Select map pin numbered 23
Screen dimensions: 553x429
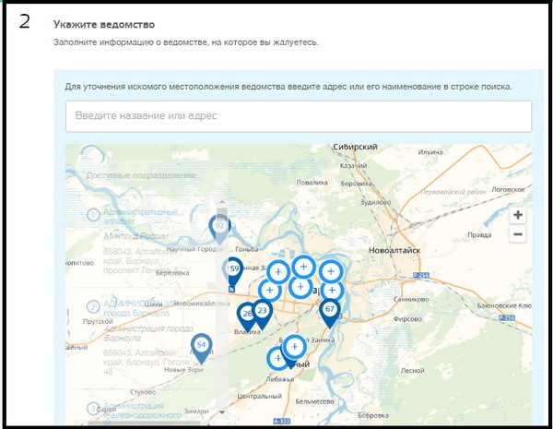point(262,314)
